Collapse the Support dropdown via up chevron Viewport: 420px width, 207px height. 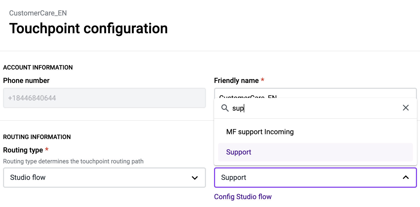(406, 178)
